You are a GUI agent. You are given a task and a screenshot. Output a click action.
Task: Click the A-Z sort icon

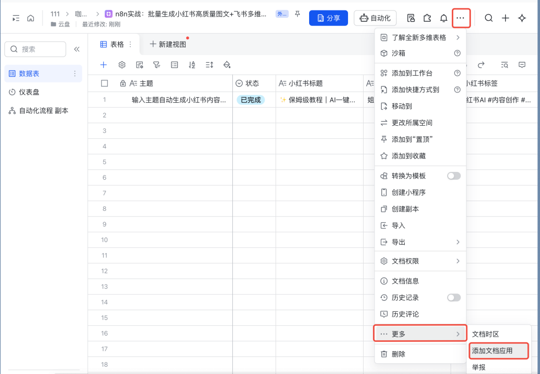click(x=192, y=64)
